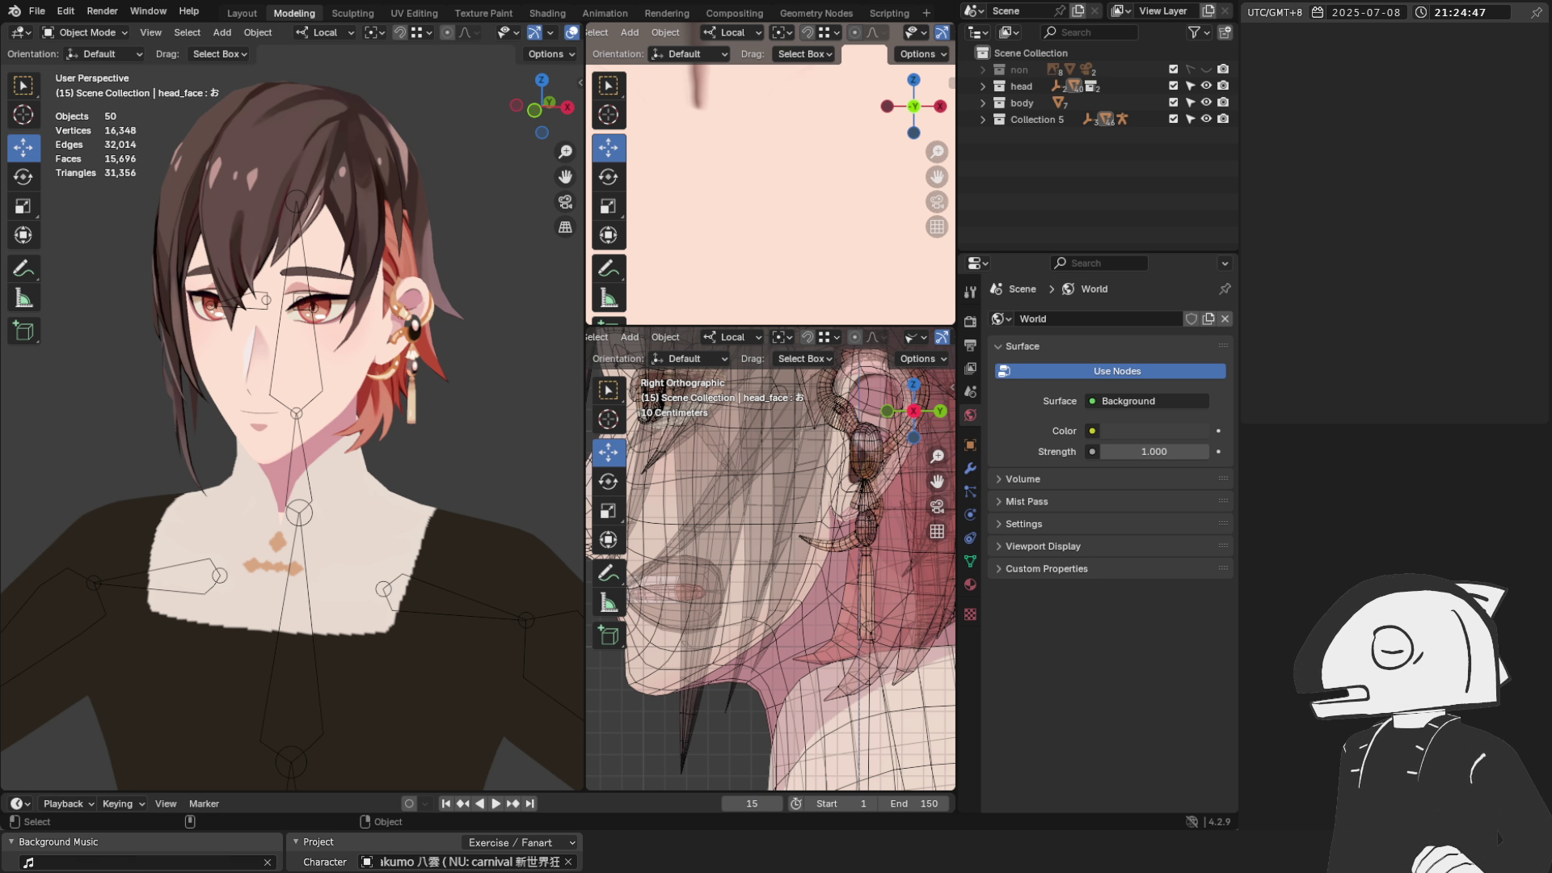Switch to the Shading workspace tab

pyautogui.click(x=547, y=13)
